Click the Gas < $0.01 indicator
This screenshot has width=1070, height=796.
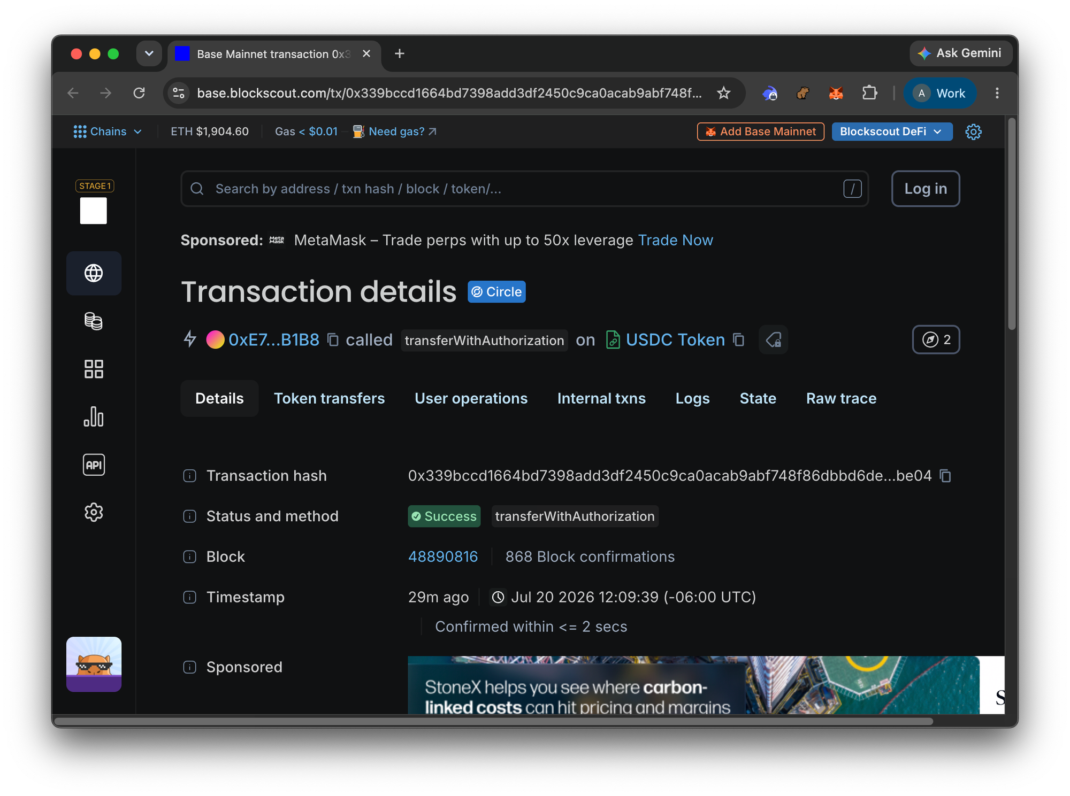306,132
